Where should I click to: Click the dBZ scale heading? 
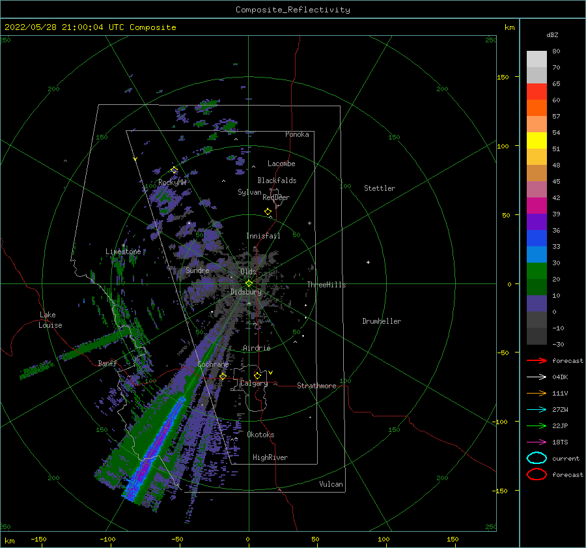click(x=552, y=35)
